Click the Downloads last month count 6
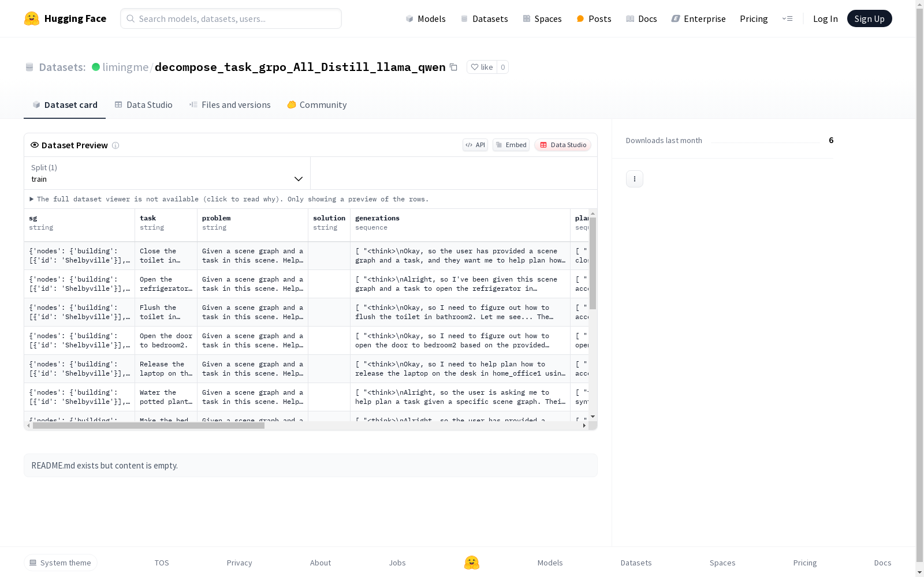Image resolution: width=924 pixels, height=577 pixels. 831,140
